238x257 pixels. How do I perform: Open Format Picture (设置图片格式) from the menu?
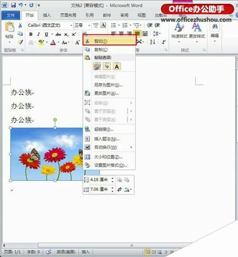[109, 165]
